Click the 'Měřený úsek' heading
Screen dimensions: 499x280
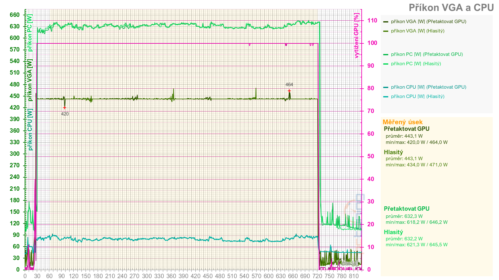click(x=403, y=122)
